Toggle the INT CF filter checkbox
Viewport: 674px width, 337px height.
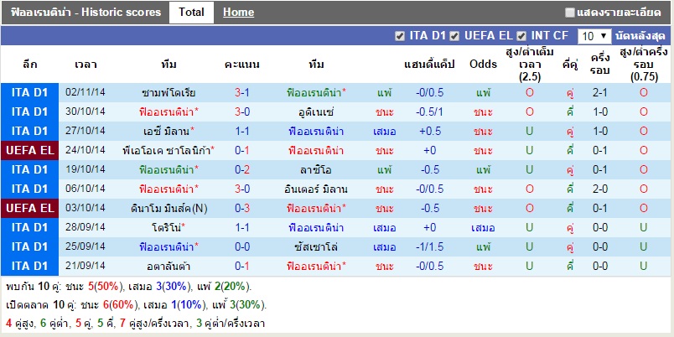pos(521,36)
